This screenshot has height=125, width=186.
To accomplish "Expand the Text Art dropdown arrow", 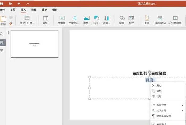I will (80, 23).
